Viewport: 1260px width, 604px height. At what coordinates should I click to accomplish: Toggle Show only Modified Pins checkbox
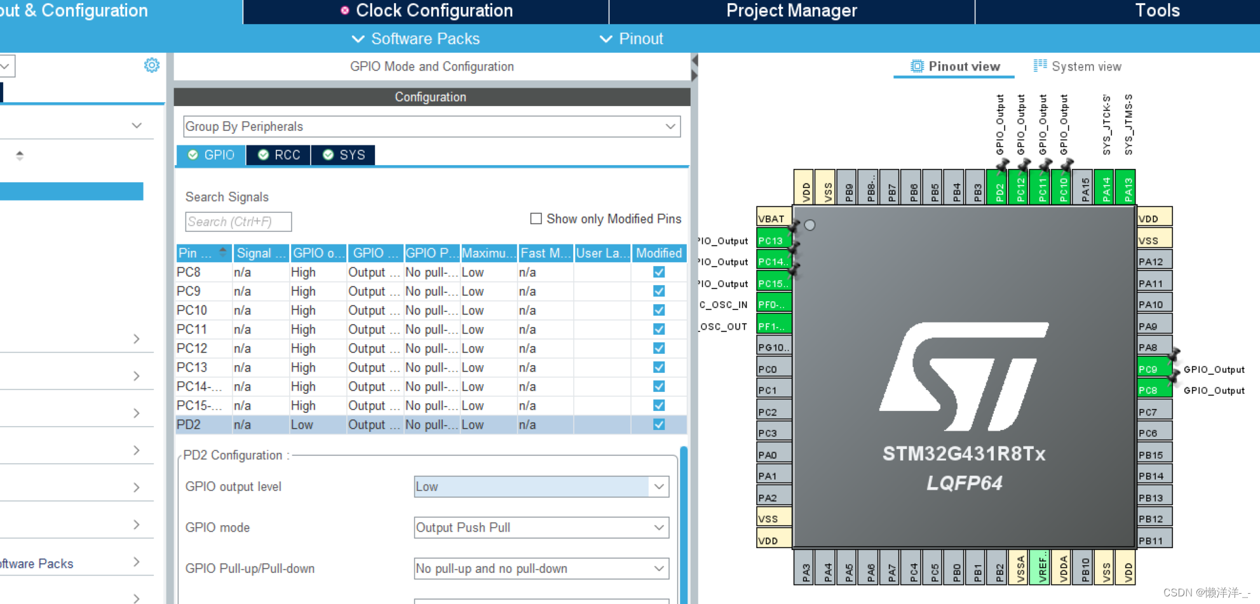click(x=536, y=218)
